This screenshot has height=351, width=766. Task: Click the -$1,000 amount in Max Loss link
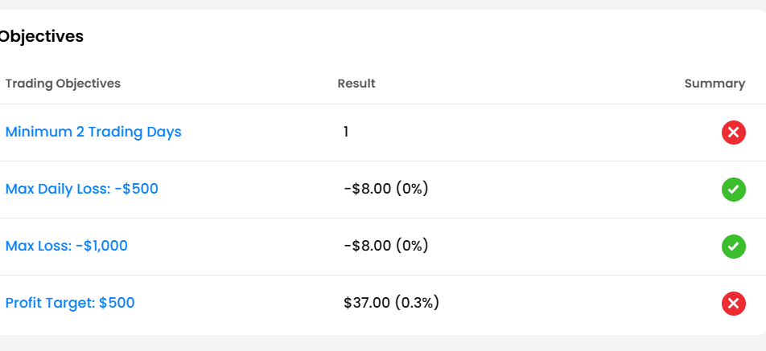pos(101,247)
